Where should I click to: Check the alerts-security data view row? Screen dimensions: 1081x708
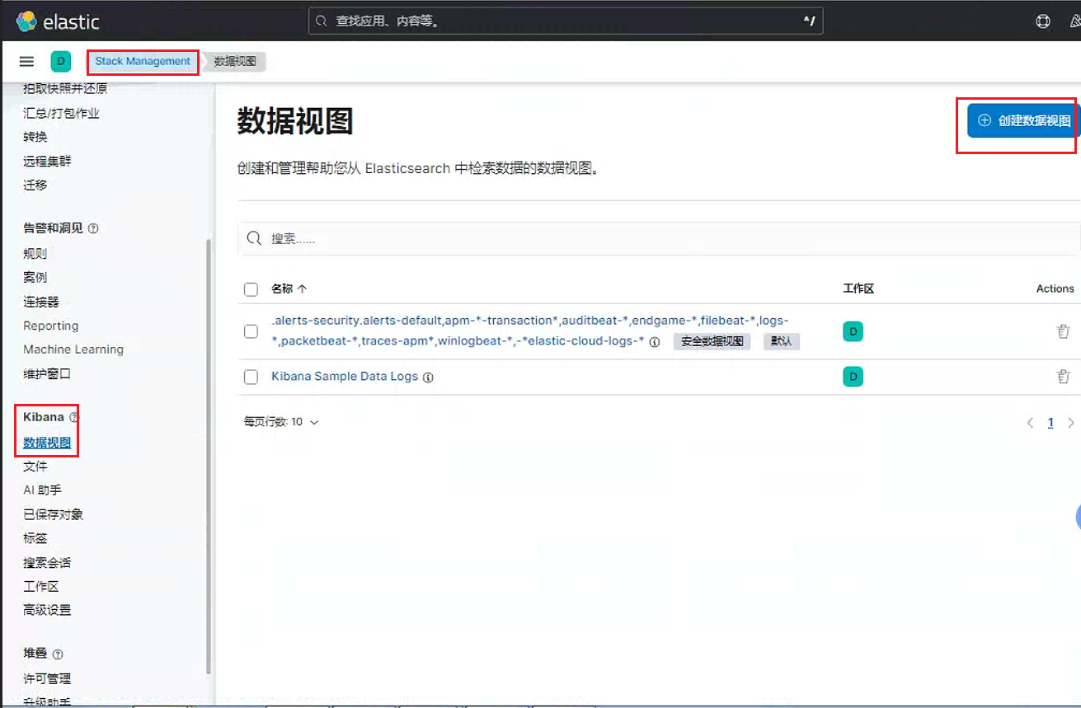coord(251,331)
